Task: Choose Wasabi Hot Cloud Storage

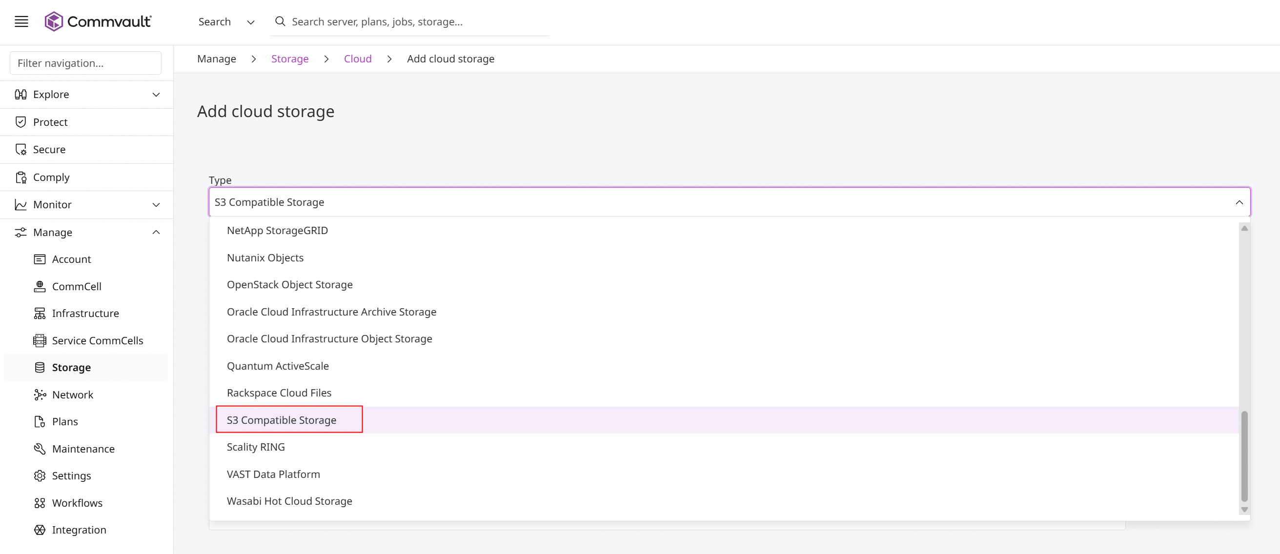Action: click(724, 501)
